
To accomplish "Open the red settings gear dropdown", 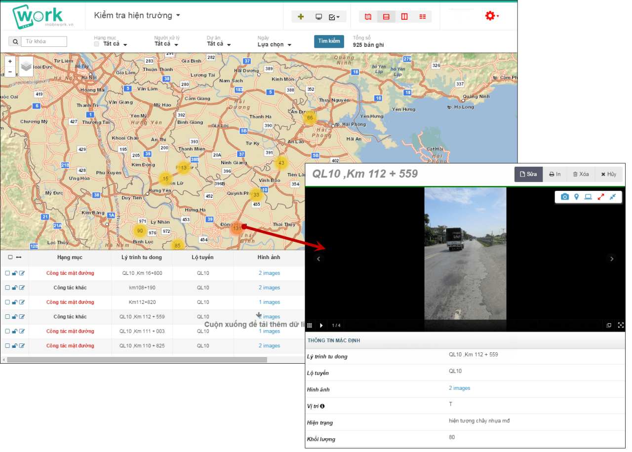I will pos(492,16).
